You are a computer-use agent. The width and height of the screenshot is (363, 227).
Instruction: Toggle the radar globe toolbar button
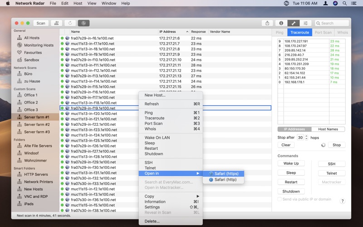[x=83, y=23]
